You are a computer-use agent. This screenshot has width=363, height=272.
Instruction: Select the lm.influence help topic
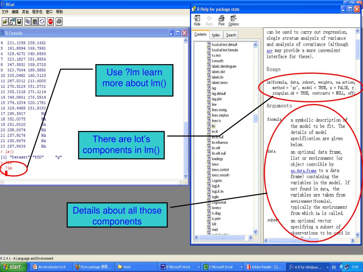(x=220, y=142)
